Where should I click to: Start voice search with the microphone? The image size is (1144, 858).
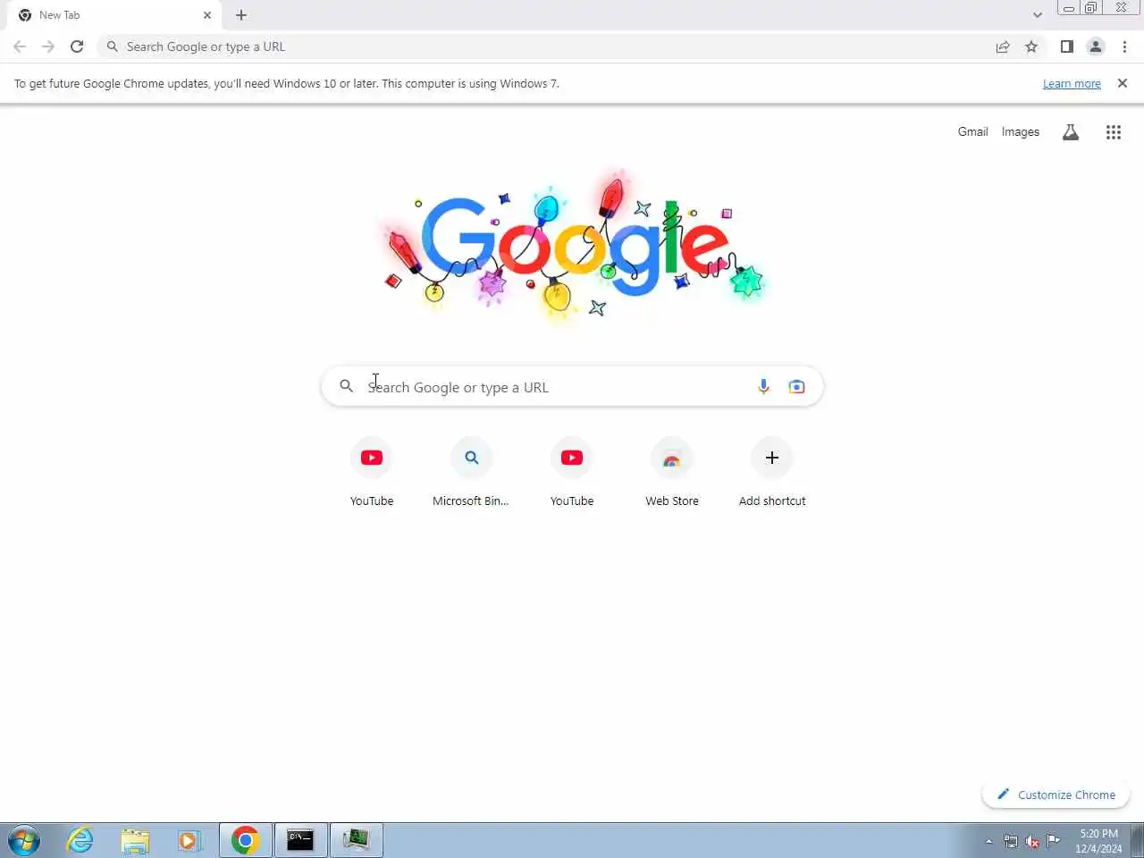[x=763, y=387]
